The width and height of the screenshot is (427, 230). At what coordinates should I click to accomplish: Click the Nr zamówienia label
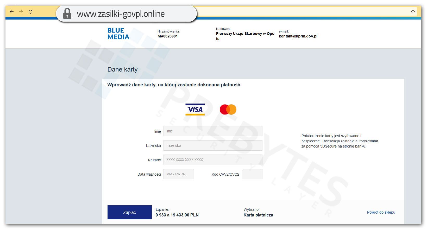click(x=168, y=31)
